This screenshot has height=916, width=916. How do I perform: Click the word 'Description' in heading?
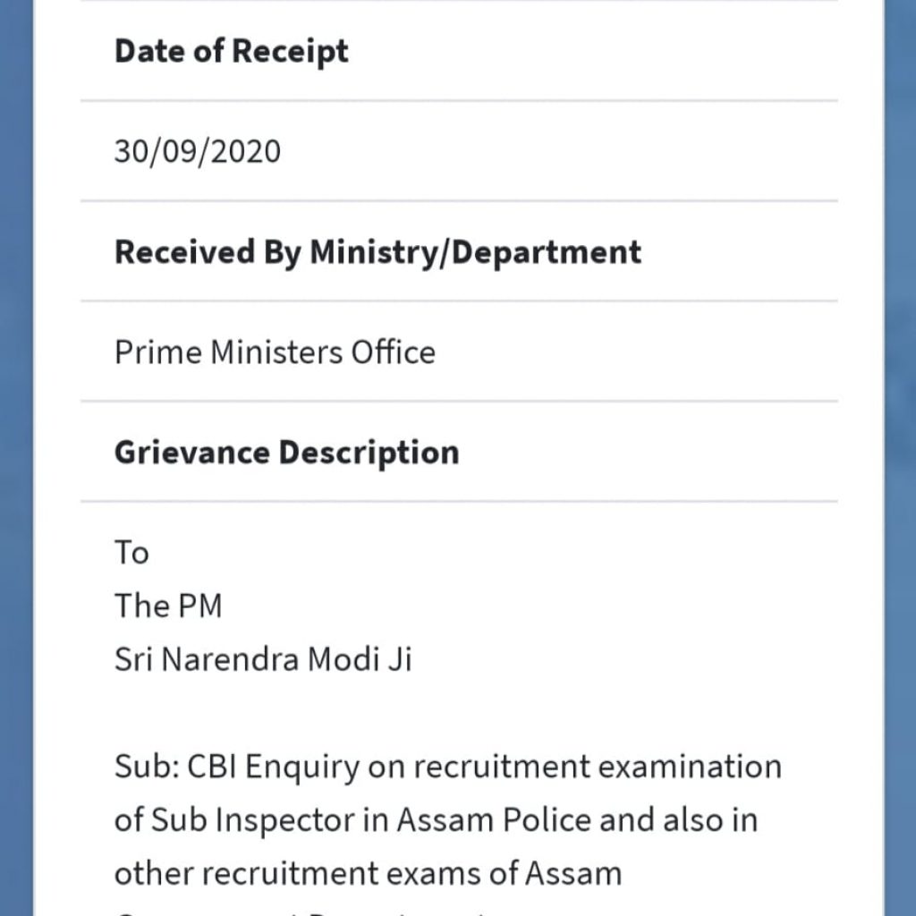pos(369,454)
